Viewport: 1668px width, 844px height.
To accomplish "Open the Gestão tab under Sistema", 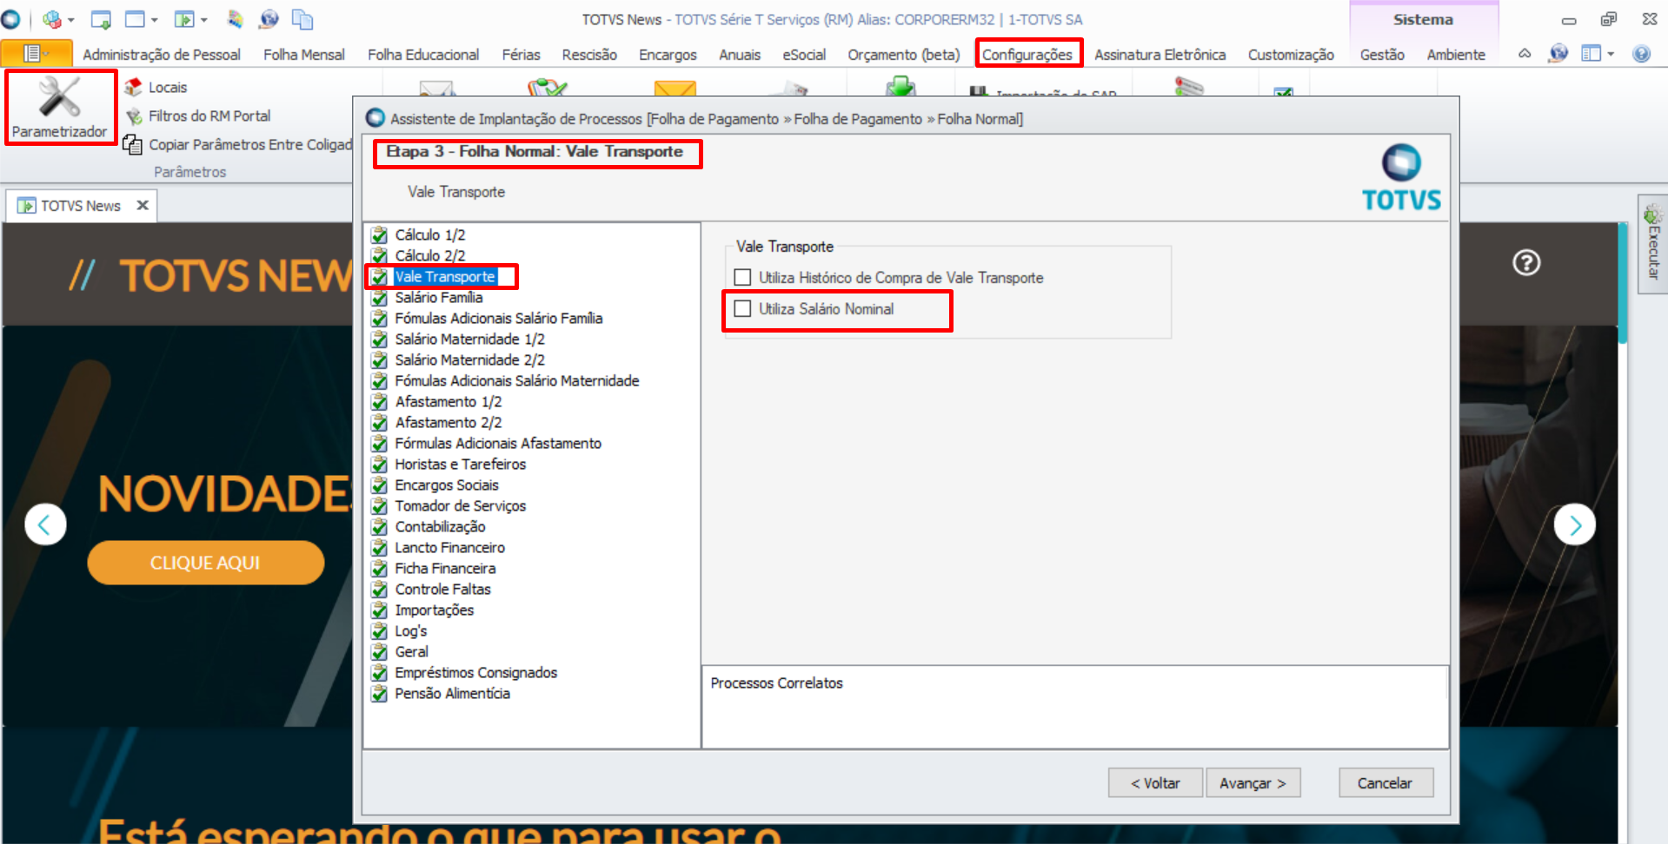I will click(x=1382, y=55).
